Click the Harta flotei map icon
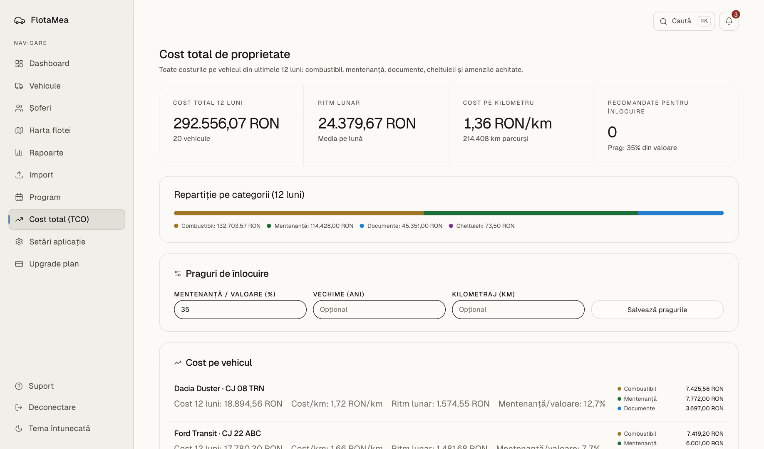The height and width of the screenshot is (449, 764). click(19, 131)
